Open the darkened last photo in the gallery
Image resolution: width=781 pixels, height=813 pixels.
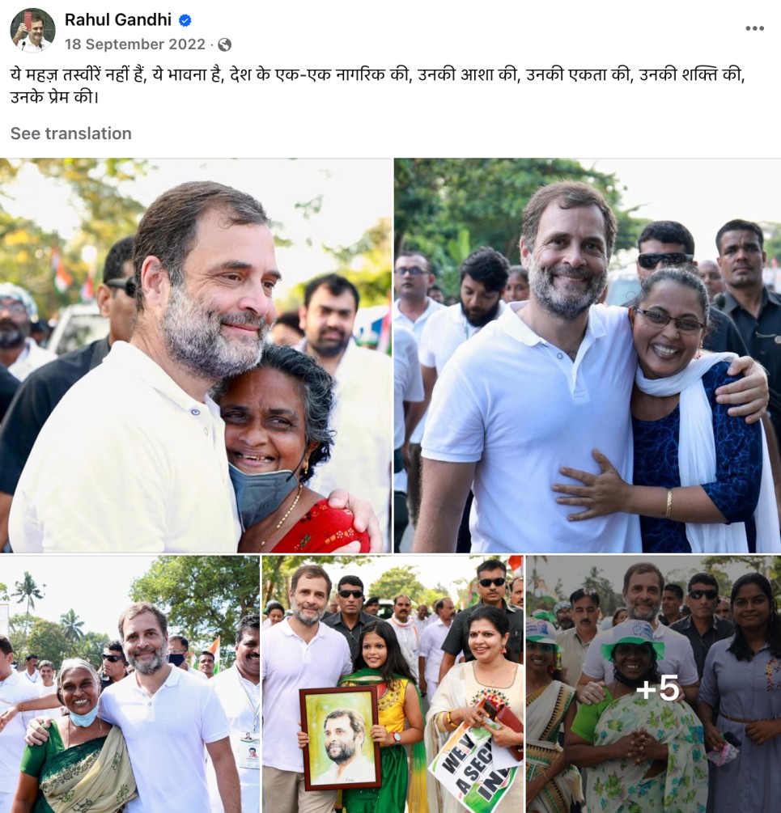click(x=653, y=684)
